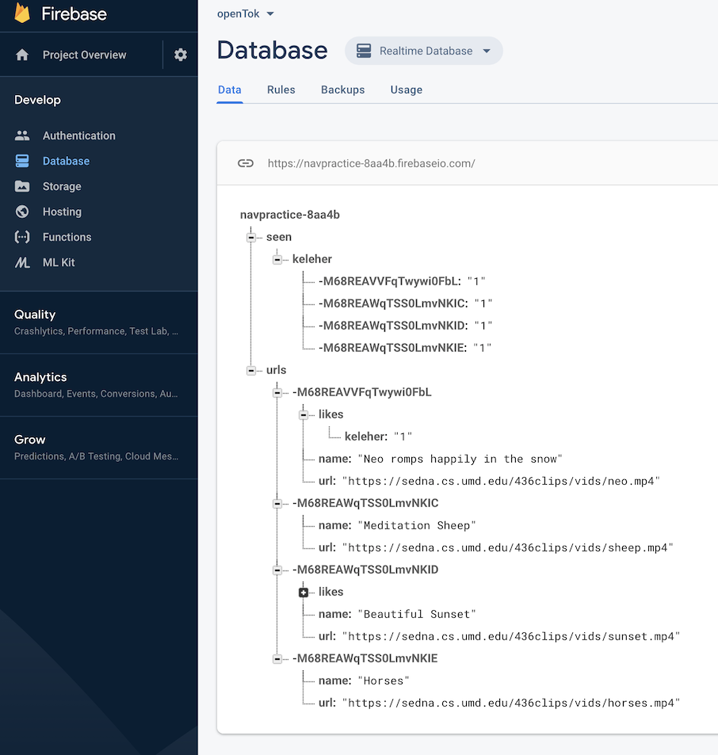Collapse the -M68REAWqTSS0LmvNKIC node under urls
This screenshot has height=755, width=718.
tap(277, 504)
